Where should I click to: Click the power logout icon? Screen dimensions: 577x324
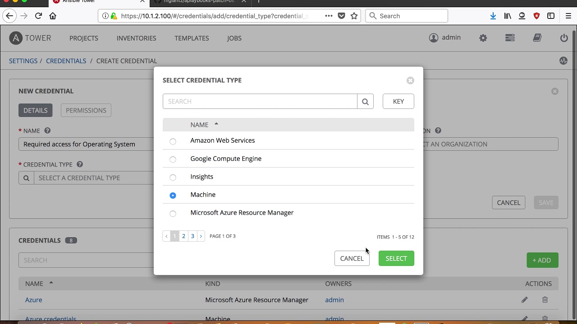(x=564, y=38)
